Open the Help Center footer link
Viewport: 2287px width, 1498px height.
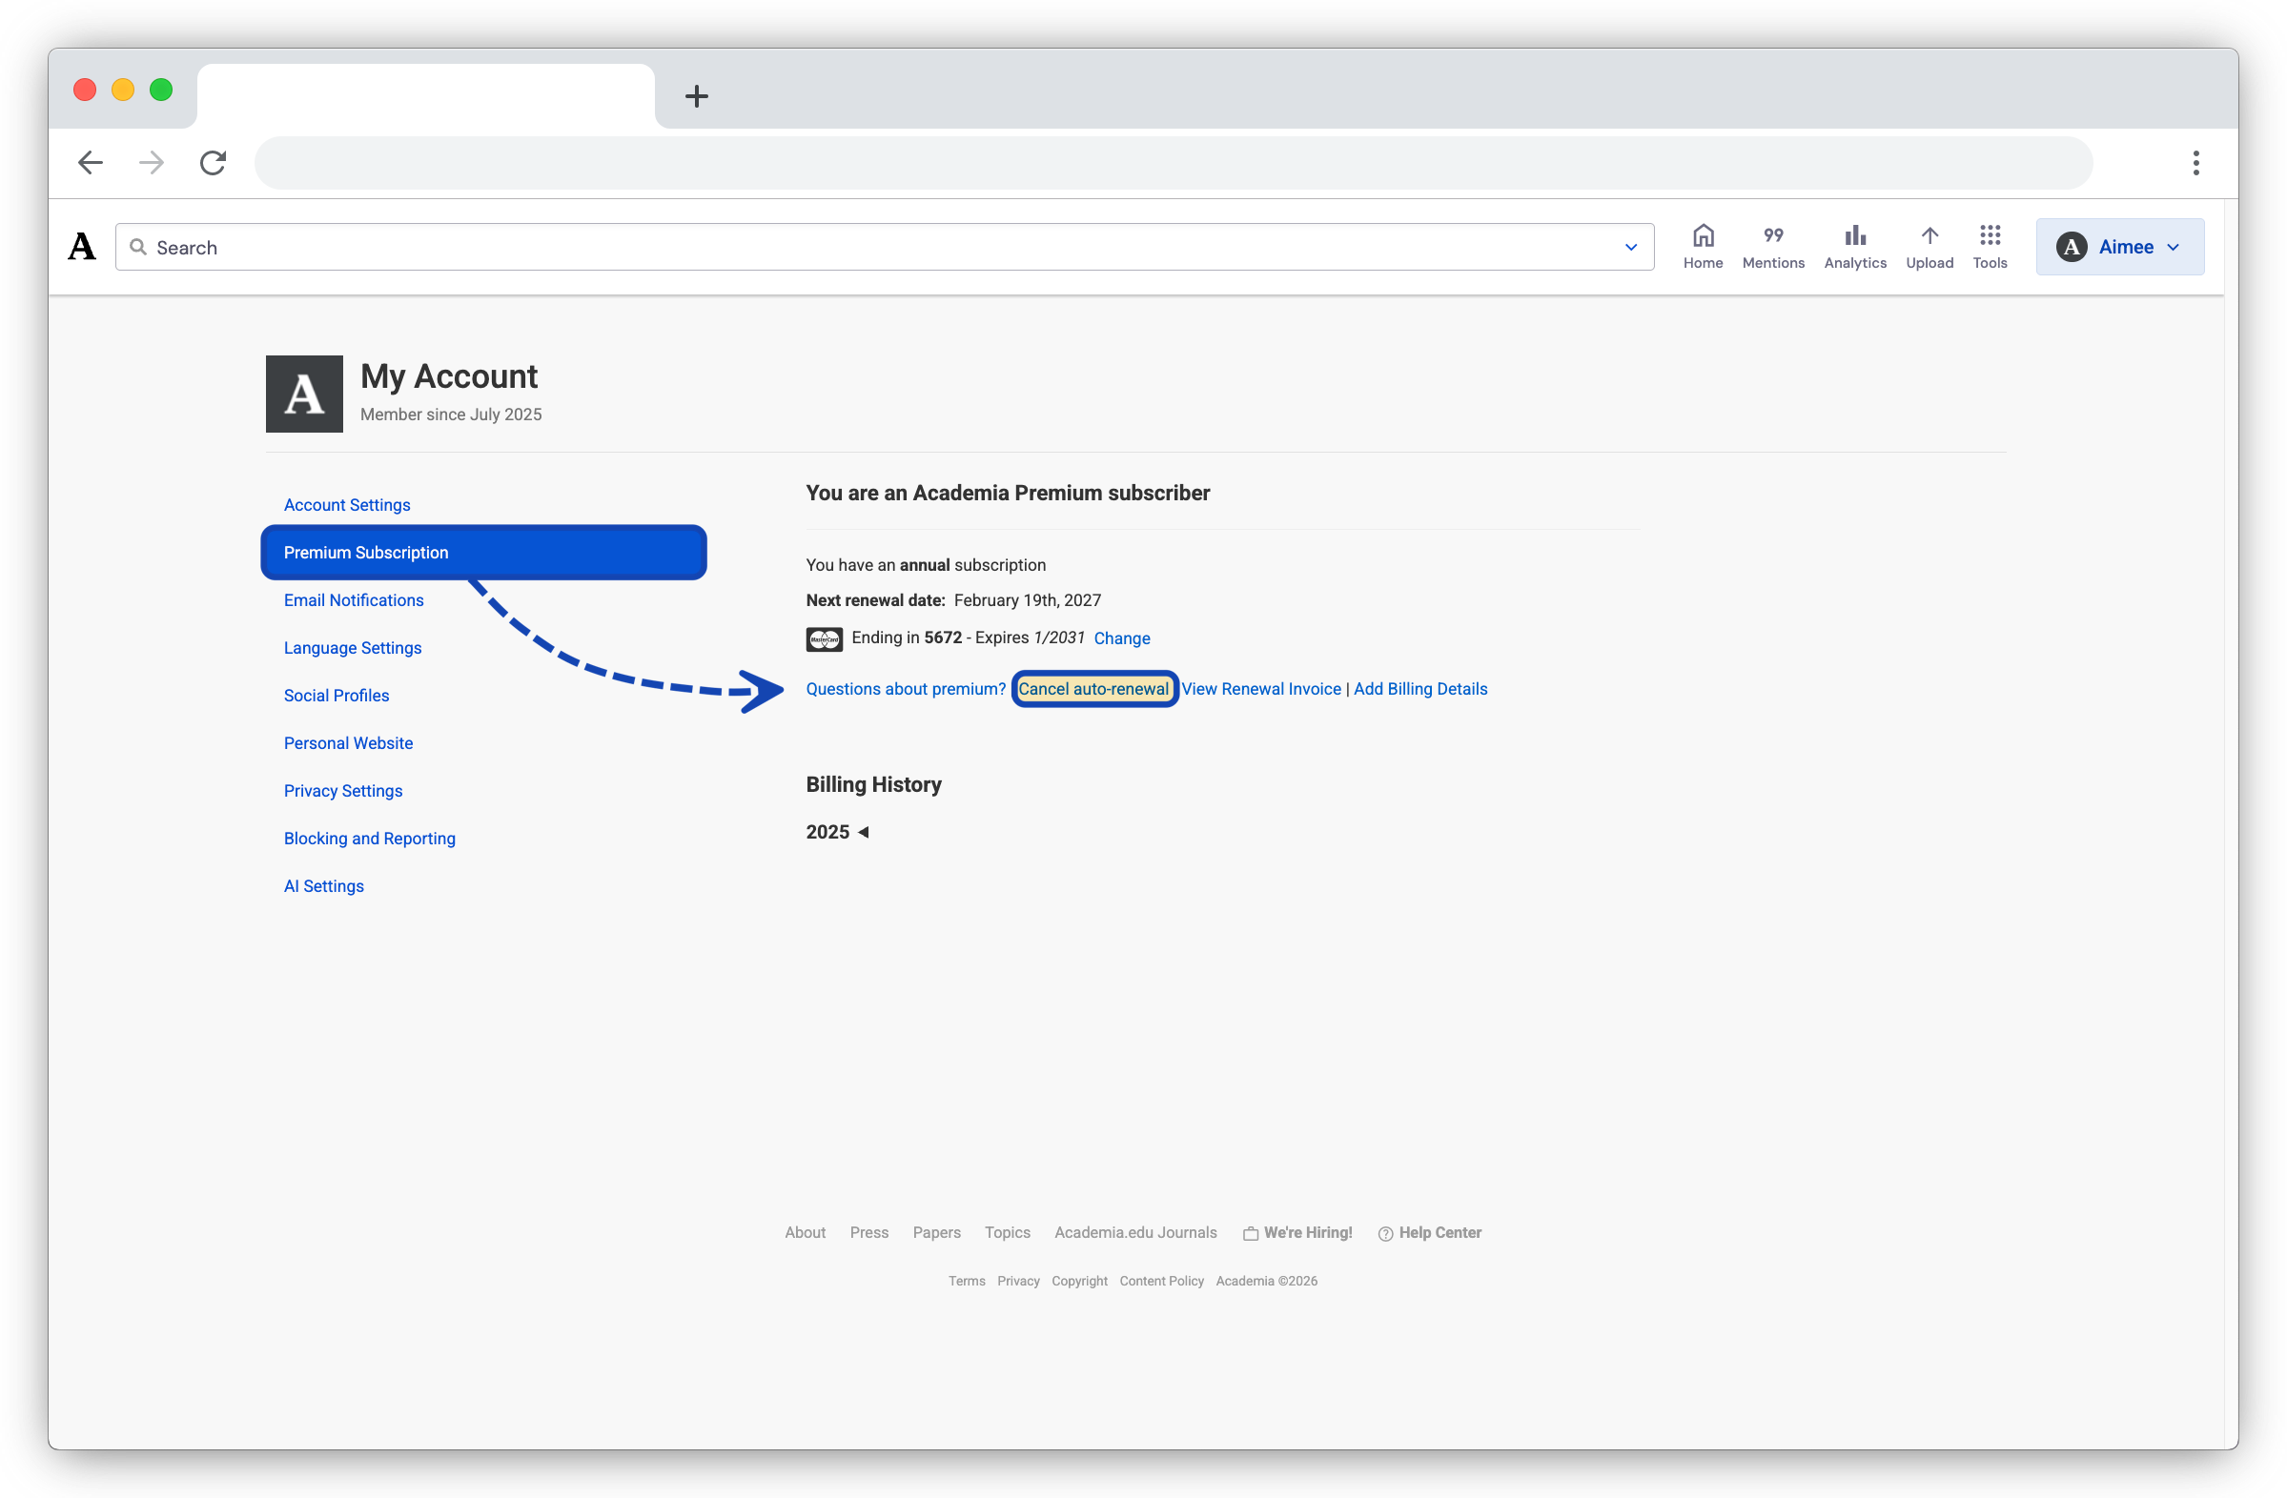click(1439, 1233)
